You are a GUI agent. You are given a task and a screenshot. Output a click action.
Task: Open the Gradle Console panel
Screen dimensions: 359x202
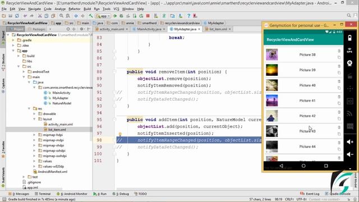[x=338, y=194]
